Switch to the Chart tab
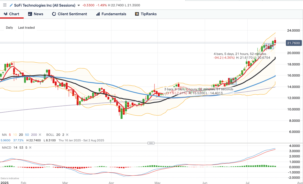Image resolution: width=303 pixels, height=184 pixels. [12, 14]
